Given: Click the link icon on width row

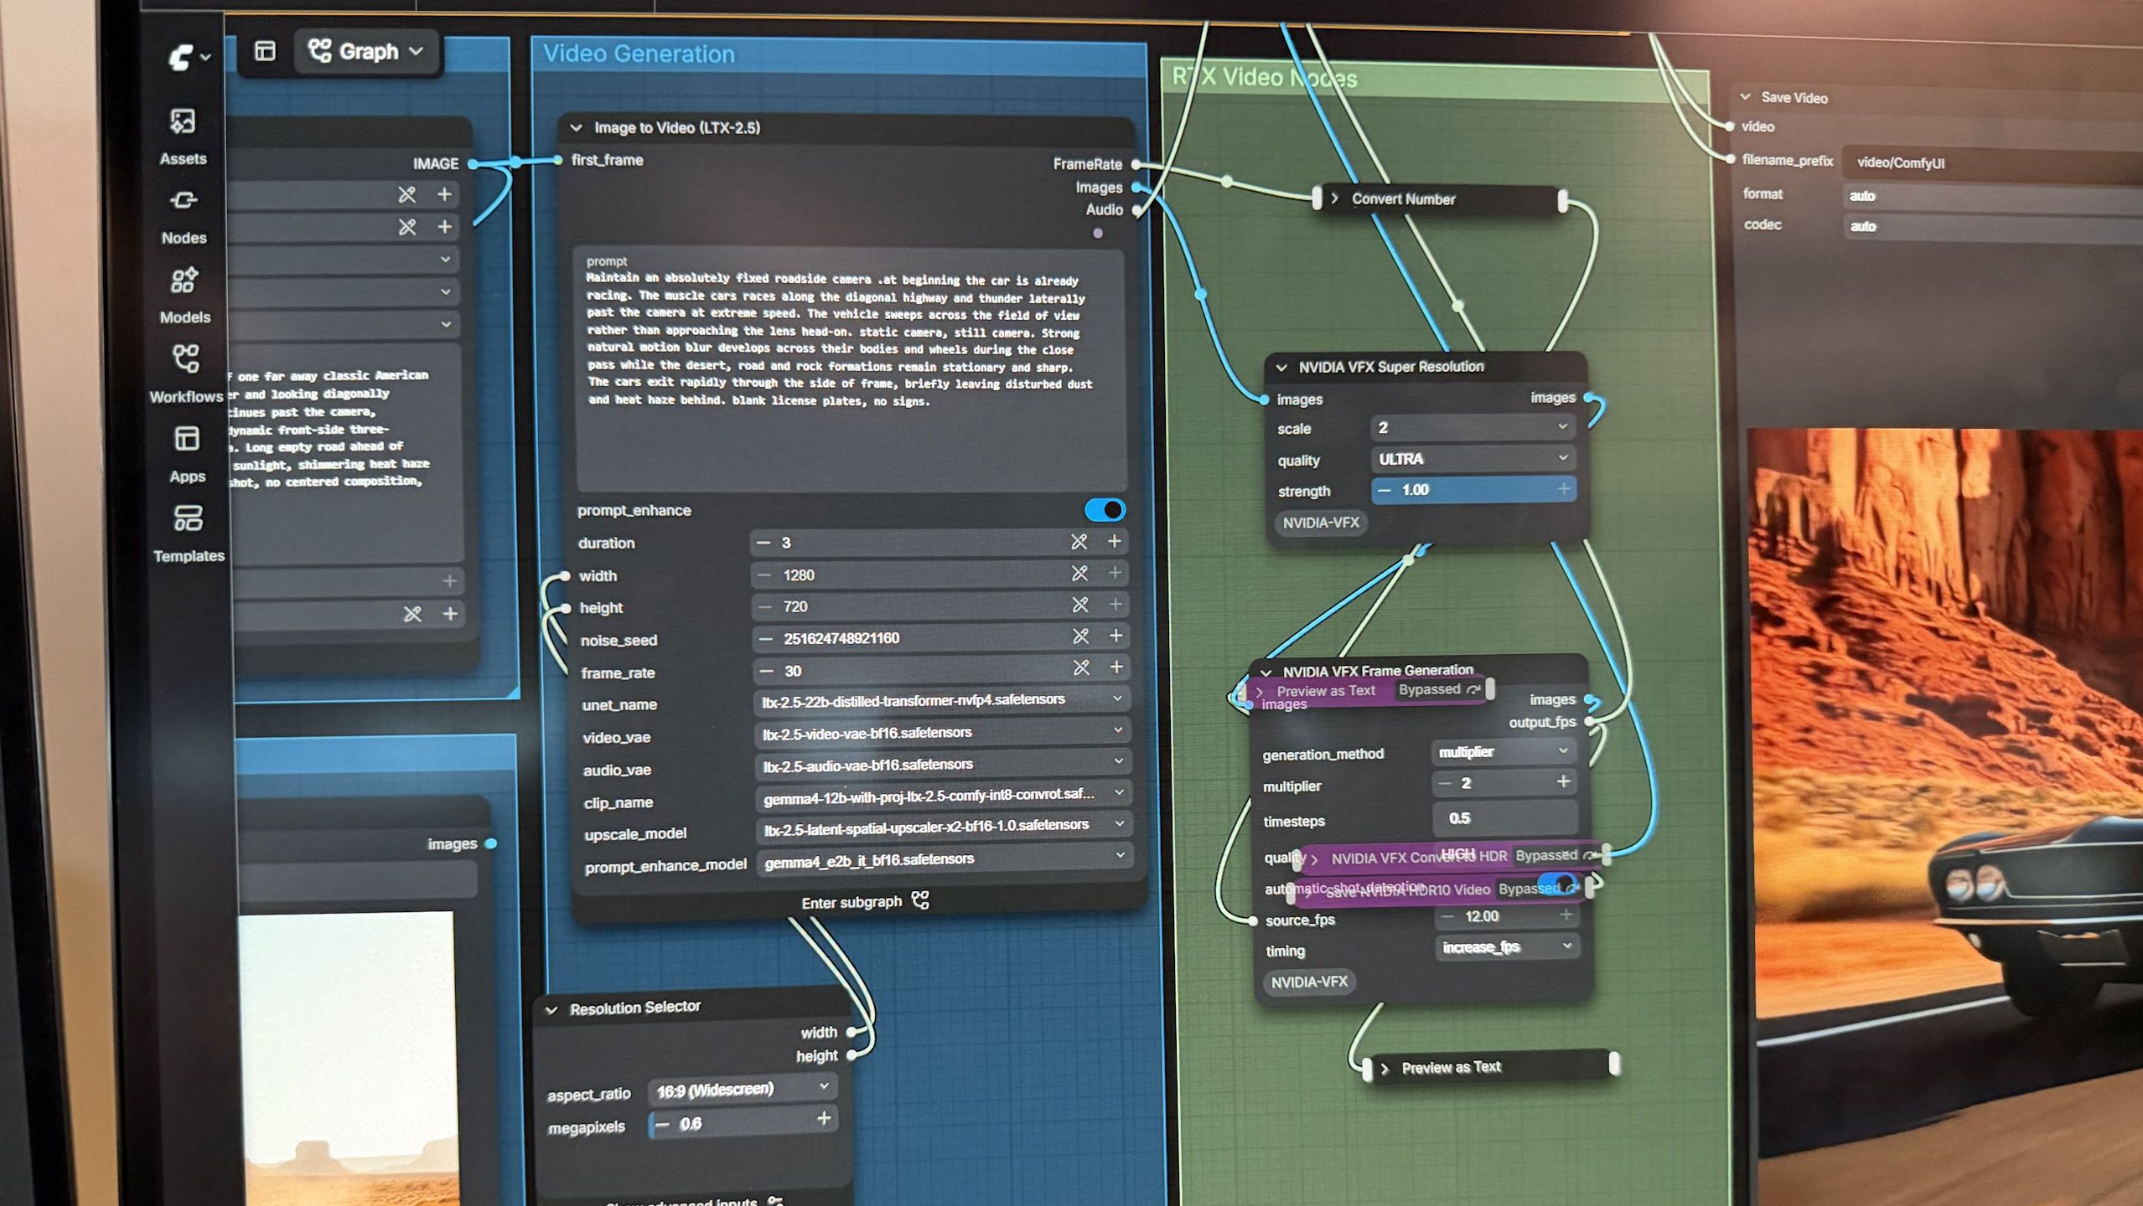Looking at the screenshot, I should pos(1079,574).
